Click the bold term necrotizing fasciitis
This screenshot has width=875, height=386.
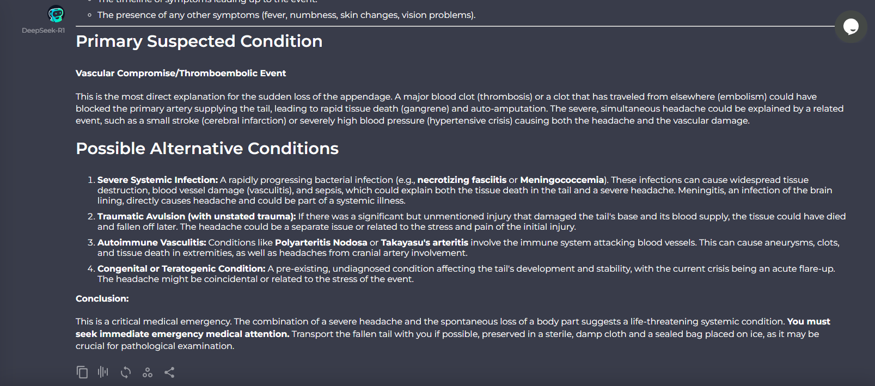(x=462, y=180)
